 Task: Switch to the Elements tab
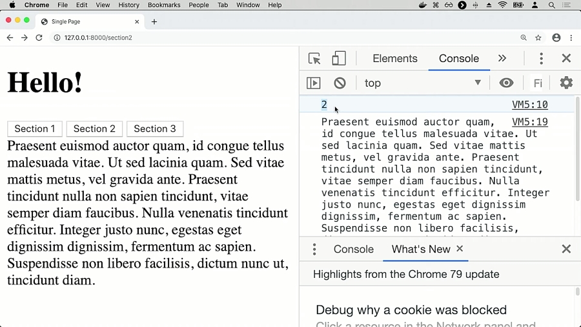coord(395,58)
